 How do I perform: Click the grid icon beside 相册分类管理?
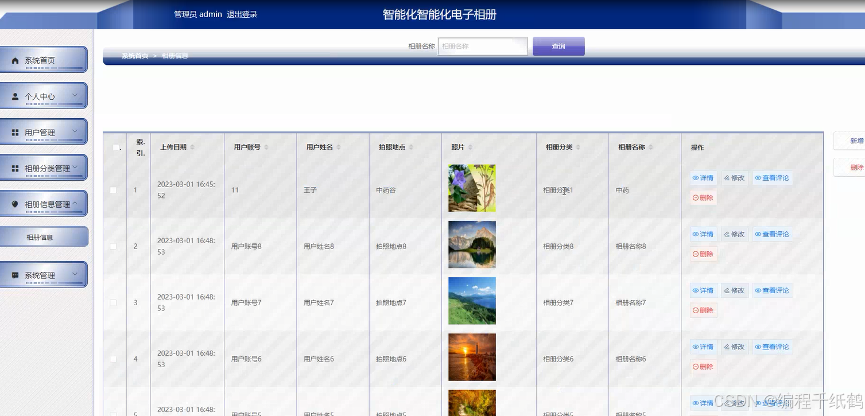(x=15, y=169)
